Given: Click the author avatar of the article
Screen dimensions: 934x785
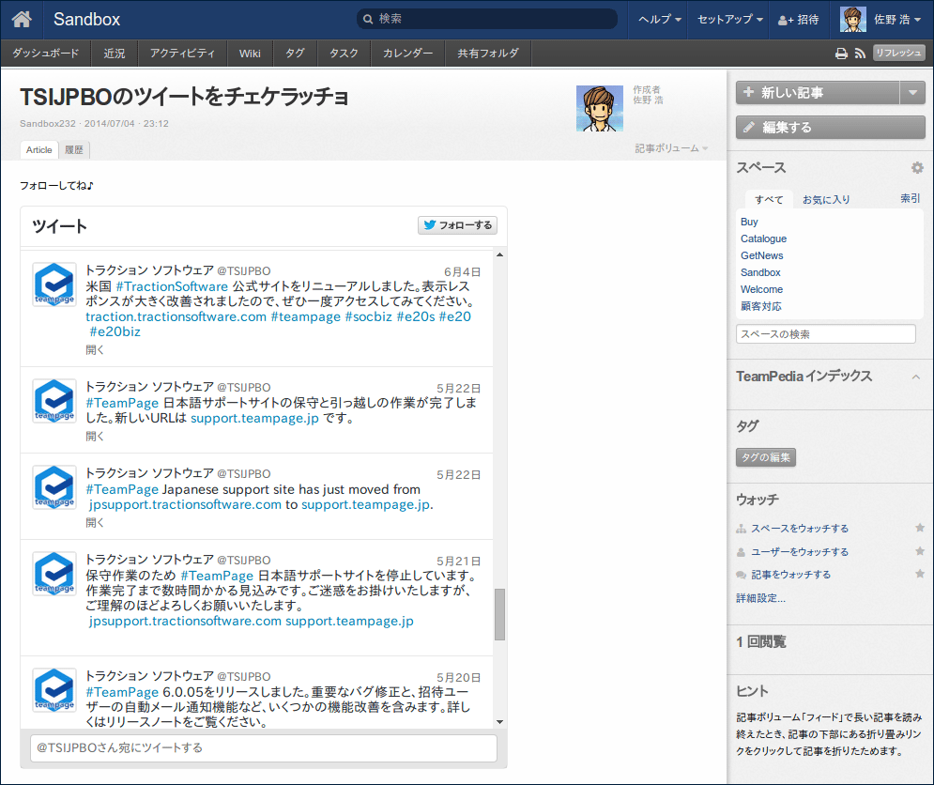Looking at the screenshot, I should click(x=600, y=108).
